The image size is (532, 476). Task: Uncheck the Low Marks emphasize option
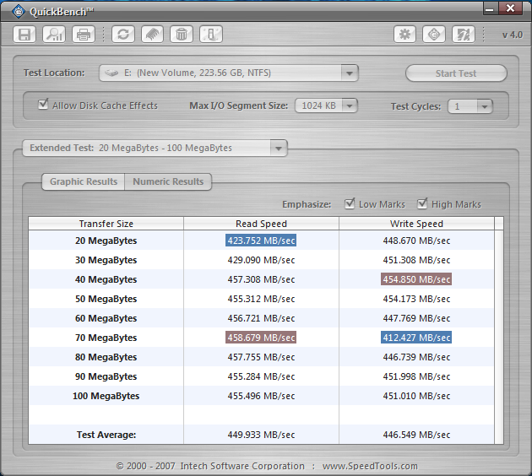(x=350, y=204)
